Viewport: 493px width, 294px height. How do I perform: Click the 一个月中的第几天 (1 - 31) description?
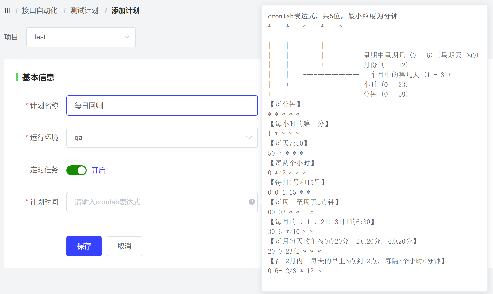pyautogui.click(x=407, y=75)
